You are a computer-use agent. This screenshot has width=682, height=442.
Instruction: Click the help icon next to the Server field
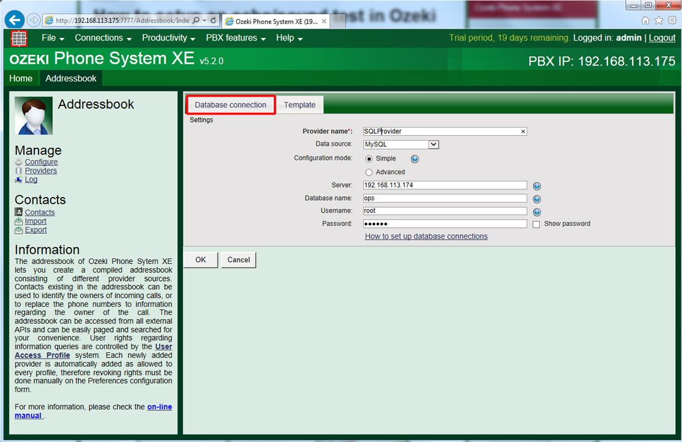[537, 186]
